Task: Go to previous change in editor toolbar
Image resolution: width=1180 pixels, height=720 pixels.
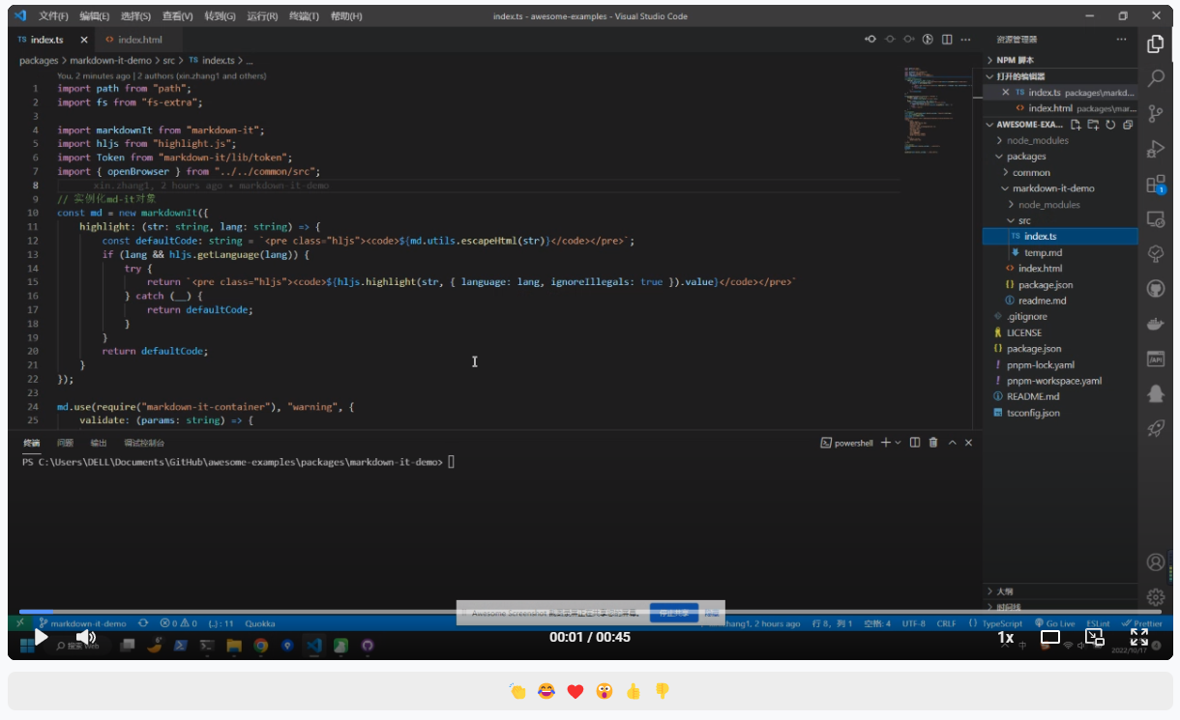Action: (870, 40)
